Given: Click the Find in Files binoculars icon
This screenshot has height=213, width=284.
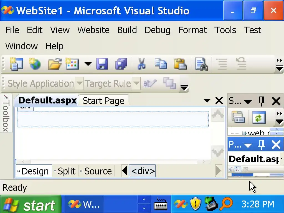Looking at the screenshot, I should pos(201,64).
